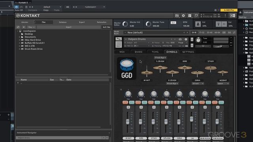253x142 pixels.
Task: Click the Halpern Drums solo button
Action: pos(192,39)
